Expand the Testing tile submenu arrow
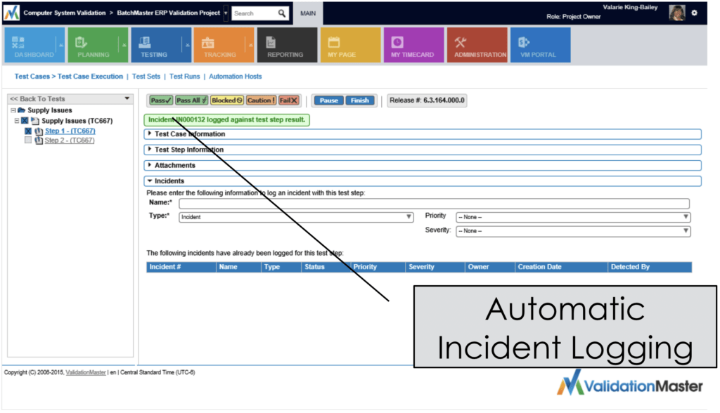 187,45
